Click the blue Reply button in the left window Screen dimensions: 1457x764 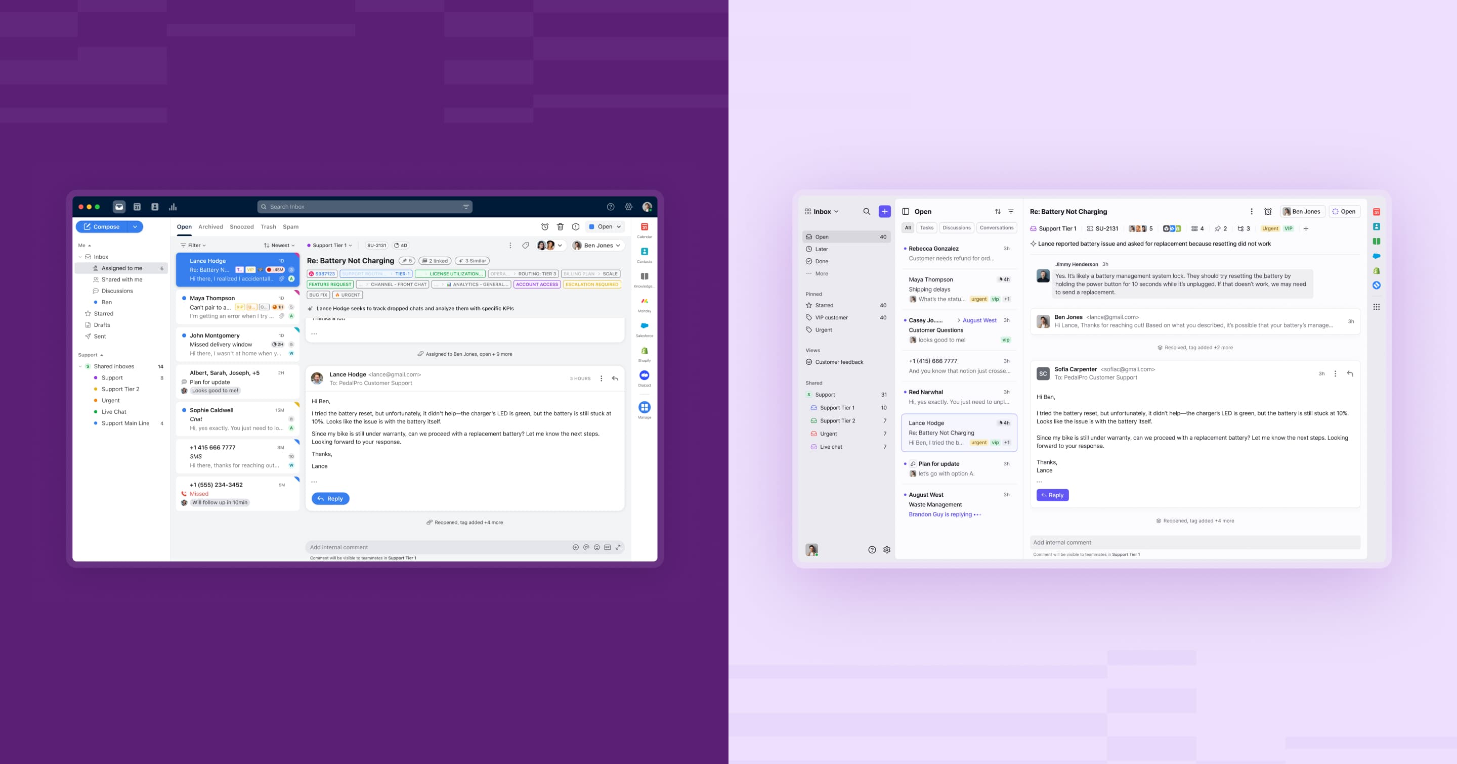[x=330, y=498]
